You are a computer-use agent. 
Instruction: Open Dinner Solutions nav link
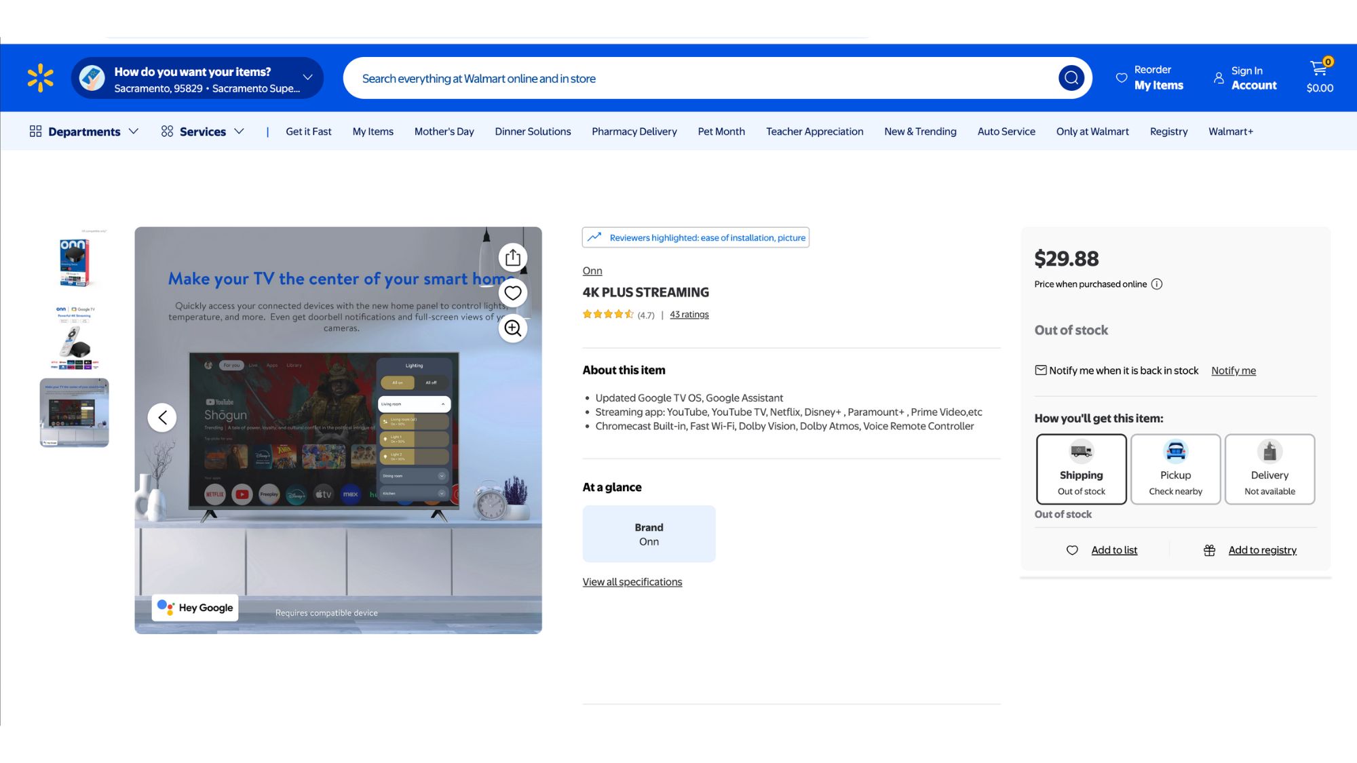pos(533,132)
